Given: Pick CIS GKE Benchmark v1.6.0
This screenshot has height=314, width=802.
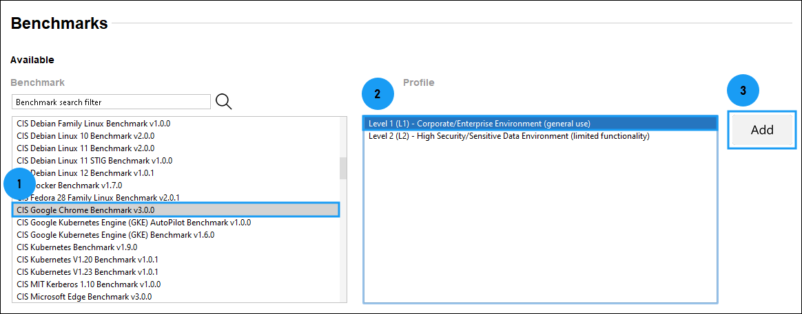Looking at the screenshot, I should pos(115,235).
